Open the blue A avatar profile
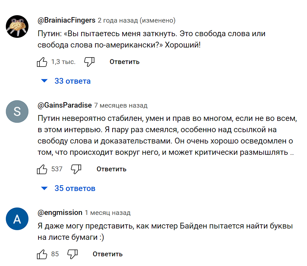The height and width of the screenshot is (266, 307). click(17, 219)
